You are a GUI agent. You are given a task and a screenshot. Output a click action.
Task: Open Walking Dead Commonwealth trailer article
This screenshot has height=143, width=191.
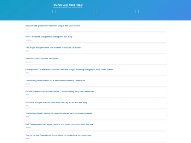click(x=59, y=113)
